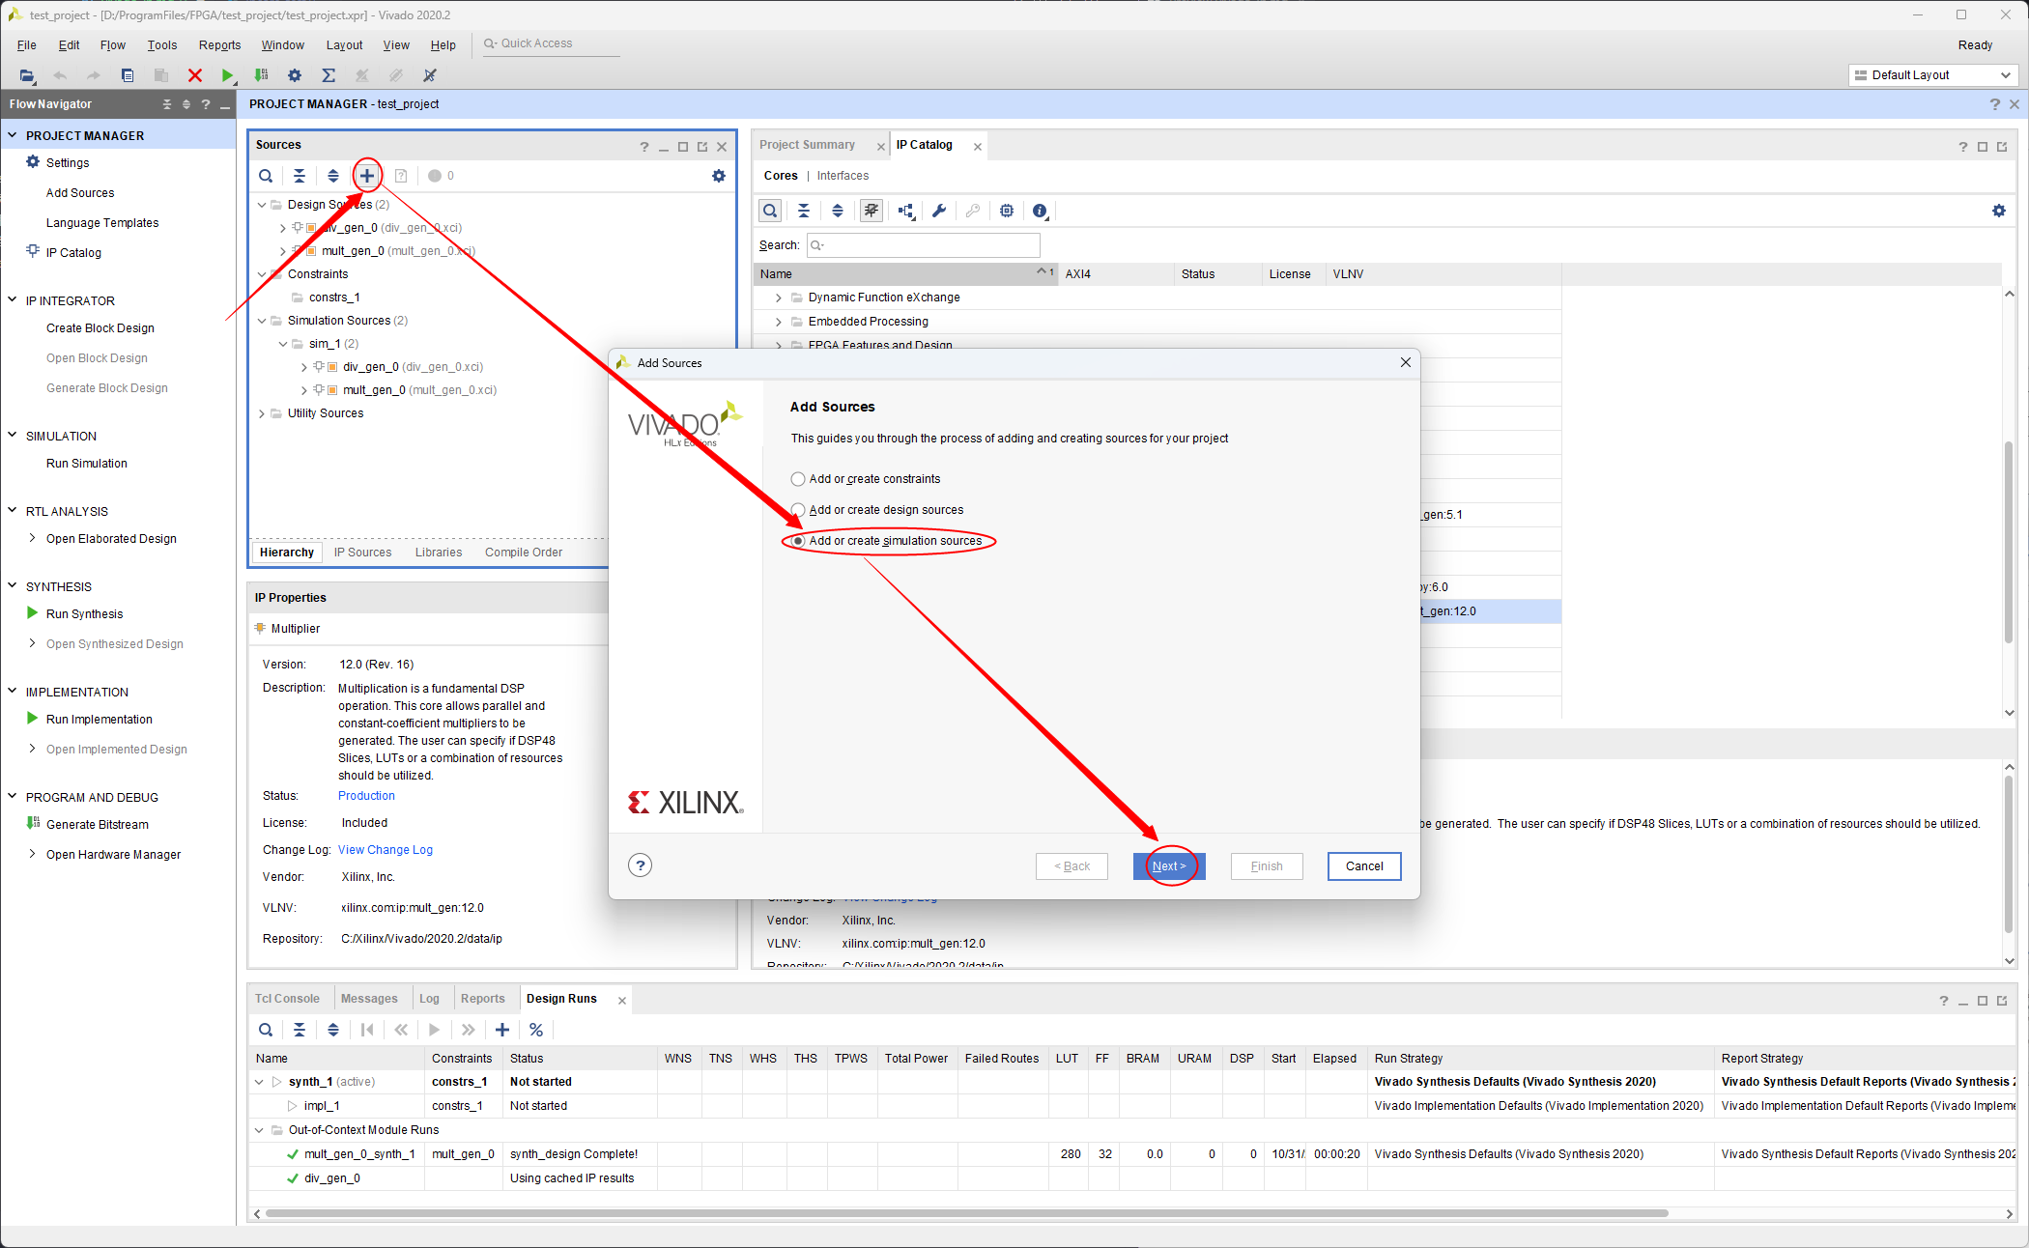Select Add or create constraints option
Image resolution: width=2029 pixels, height=1248 pixels.
tap(798, 479)
